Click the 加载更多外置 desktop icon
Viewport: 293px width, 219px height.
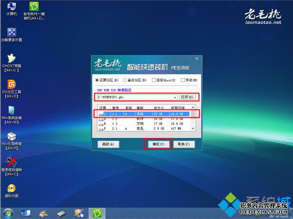pos(11,32)
